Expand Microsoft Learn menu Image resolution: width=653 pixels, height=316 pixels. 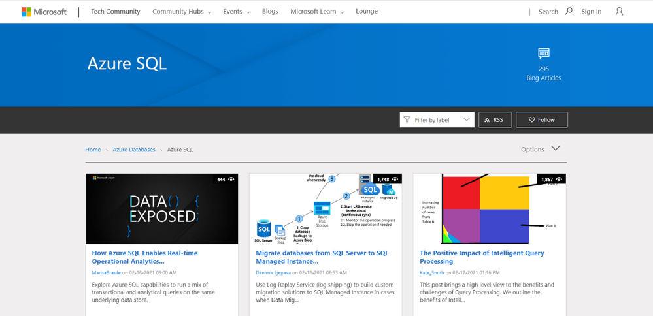tap(317, 12)
